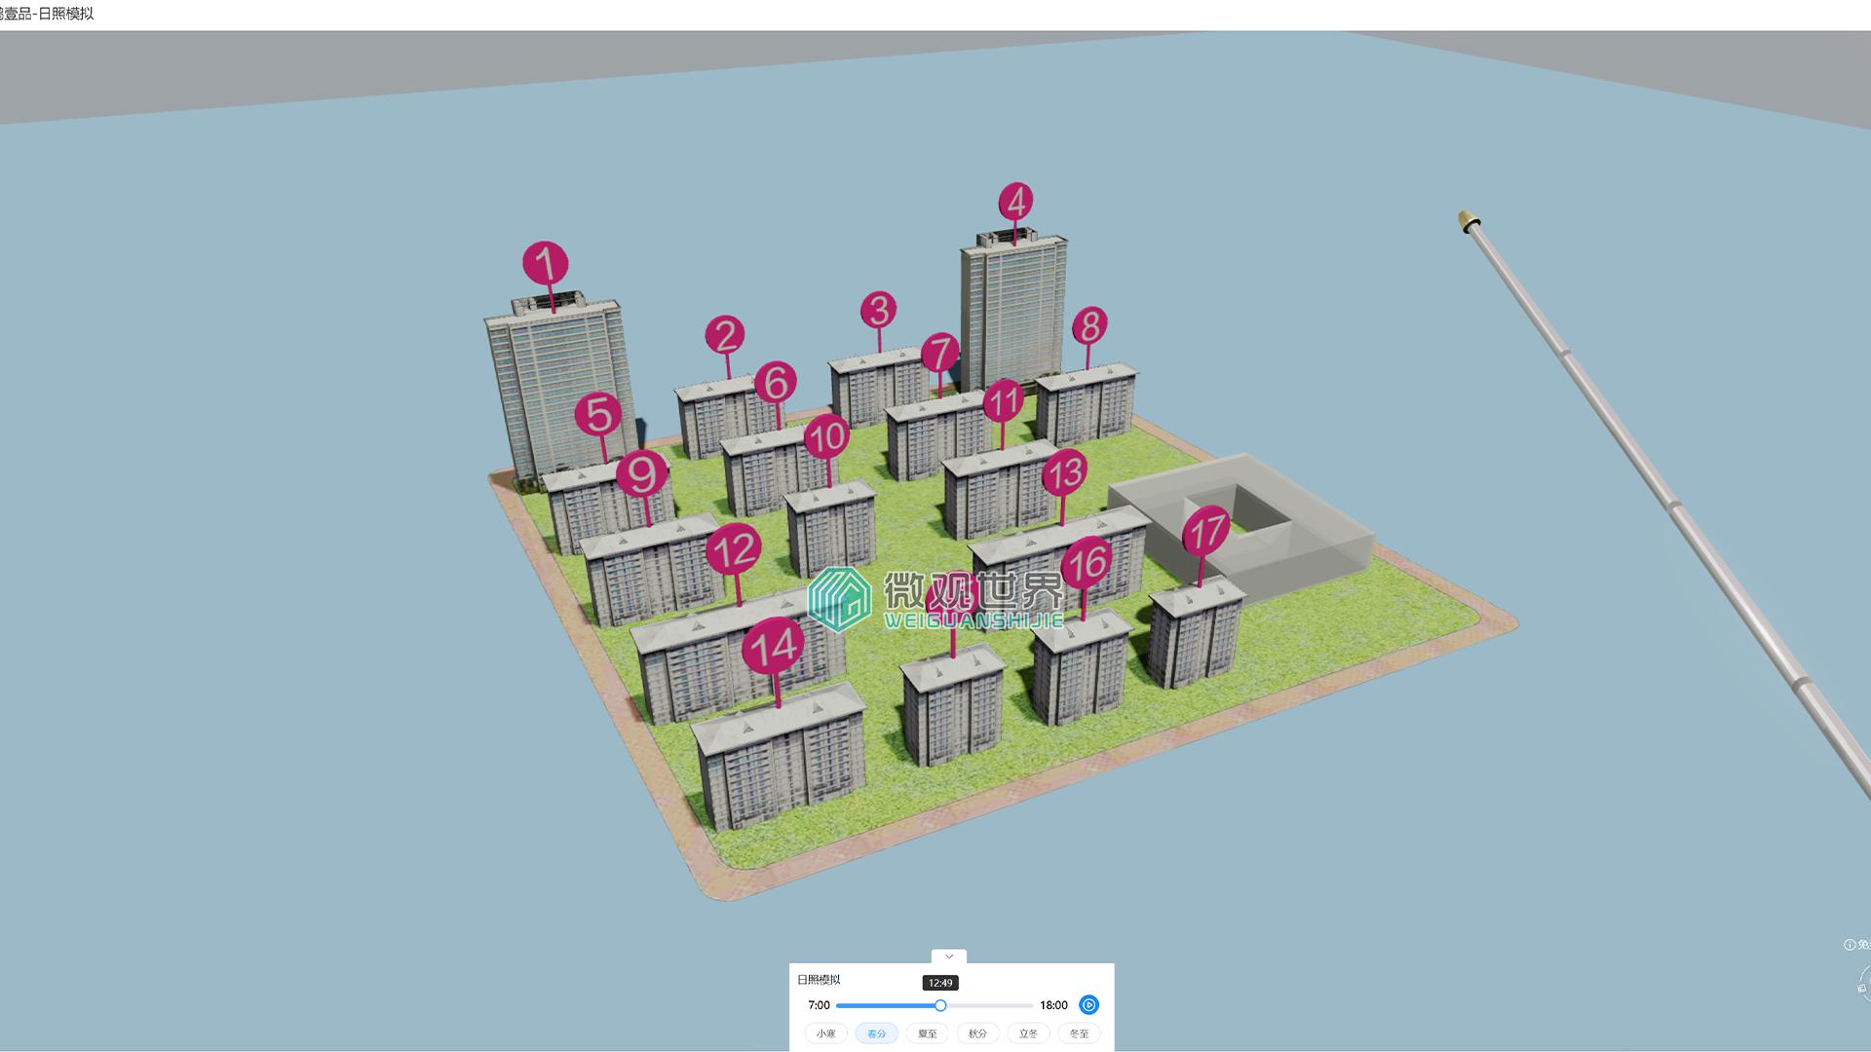Click building marker number 1
The width and height of the screenshot is (1871, 1052).
[x=545, y=263]
